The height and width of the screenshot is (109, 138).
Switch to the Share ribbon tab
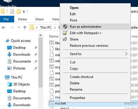pyautogui.click(x=39, y=19)
